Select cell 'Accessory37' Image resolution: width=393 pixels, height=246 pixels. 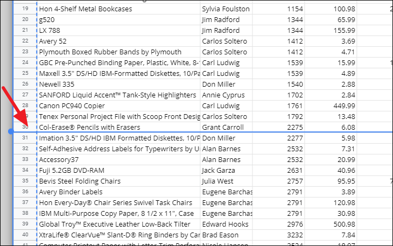(x=118, y=159)
